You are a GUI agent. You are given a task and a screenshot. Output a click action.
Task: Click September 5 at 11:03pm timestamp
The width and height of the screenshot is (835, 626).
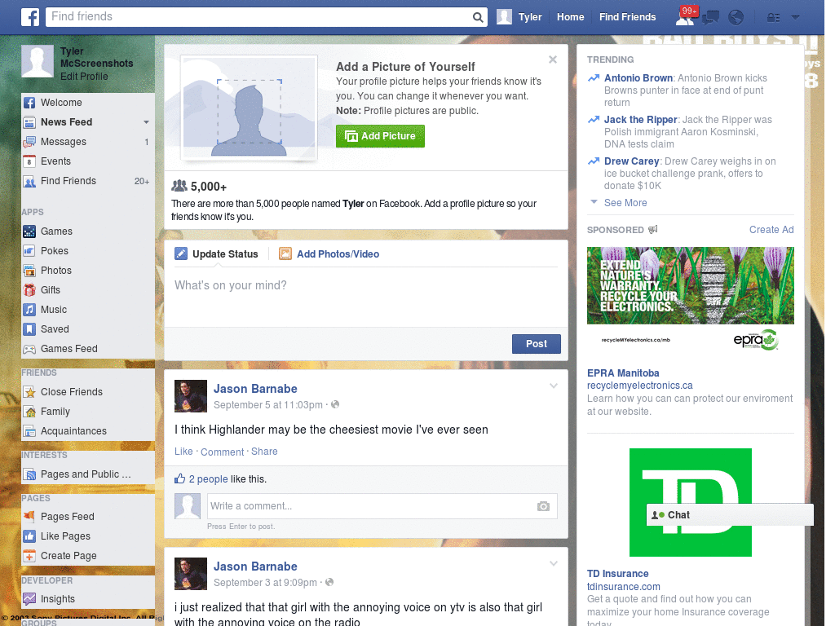click(x=267, y=405)
